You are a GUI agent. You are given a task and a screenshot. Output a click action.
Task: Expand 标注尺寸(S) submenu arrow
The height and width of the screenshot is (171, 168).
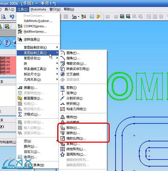click(x=57, y=74)
